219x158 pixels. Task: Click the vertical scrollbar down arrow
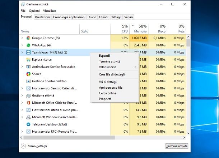tap(188, 133)
